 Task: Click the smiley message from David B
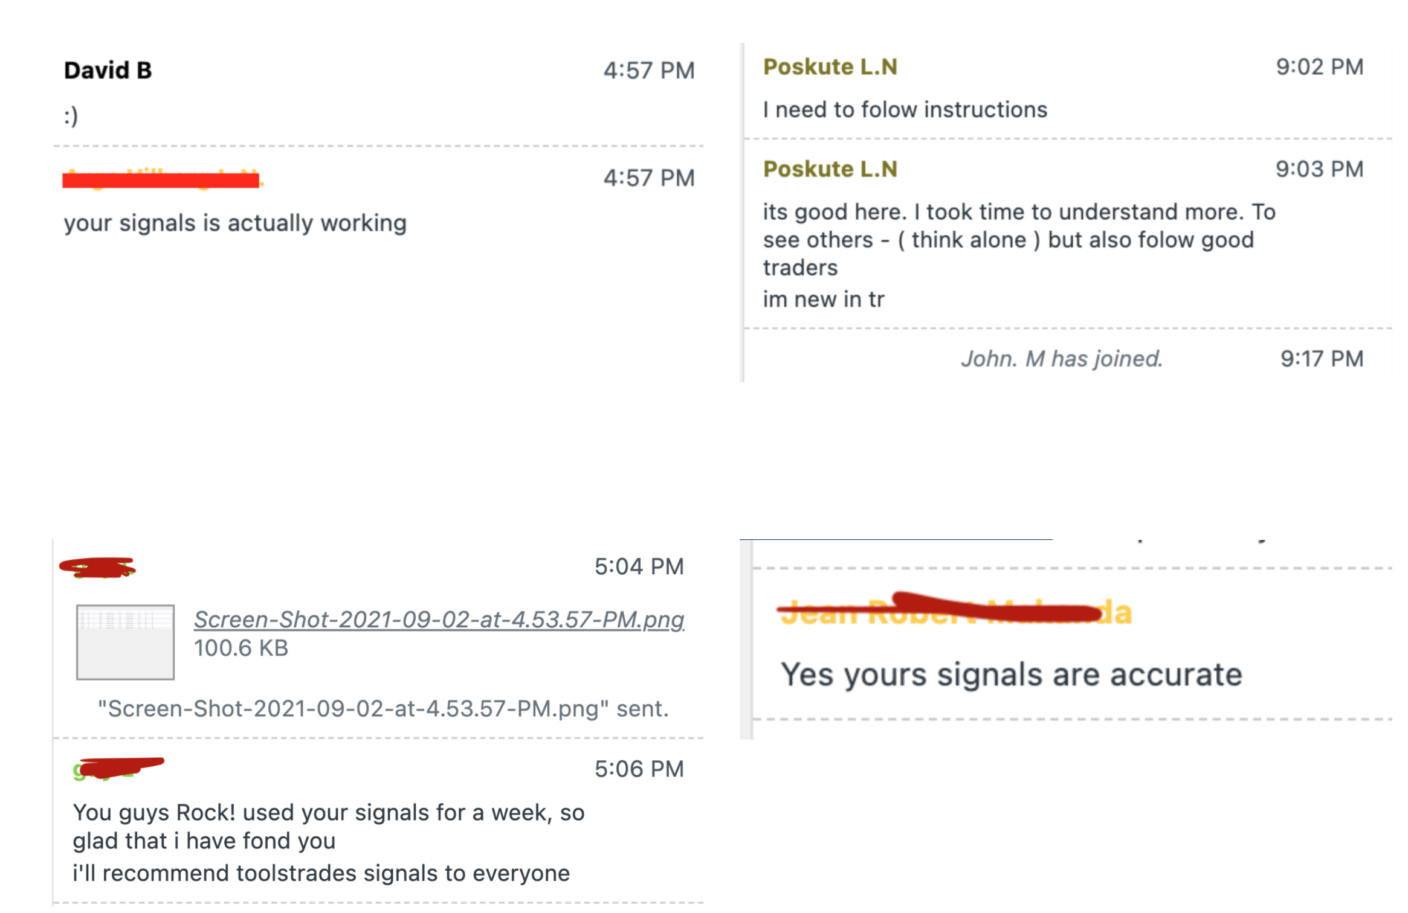pyautogui.click(x=71, y=115)
